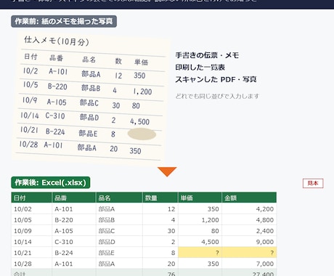Screen dimensions: 334x276
Task: Click the yellow ? cell under 金額
Action: (249, 253)
